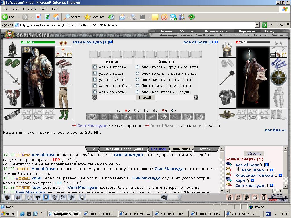291x218 pixels.
Task: Open the лог боя link
Action: [x=275, y=130]
